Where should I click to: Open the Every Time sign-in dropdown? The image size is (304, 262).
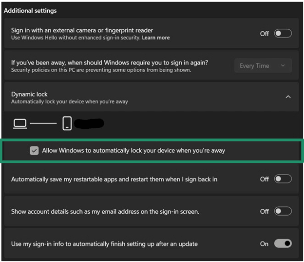coord(263,66)
